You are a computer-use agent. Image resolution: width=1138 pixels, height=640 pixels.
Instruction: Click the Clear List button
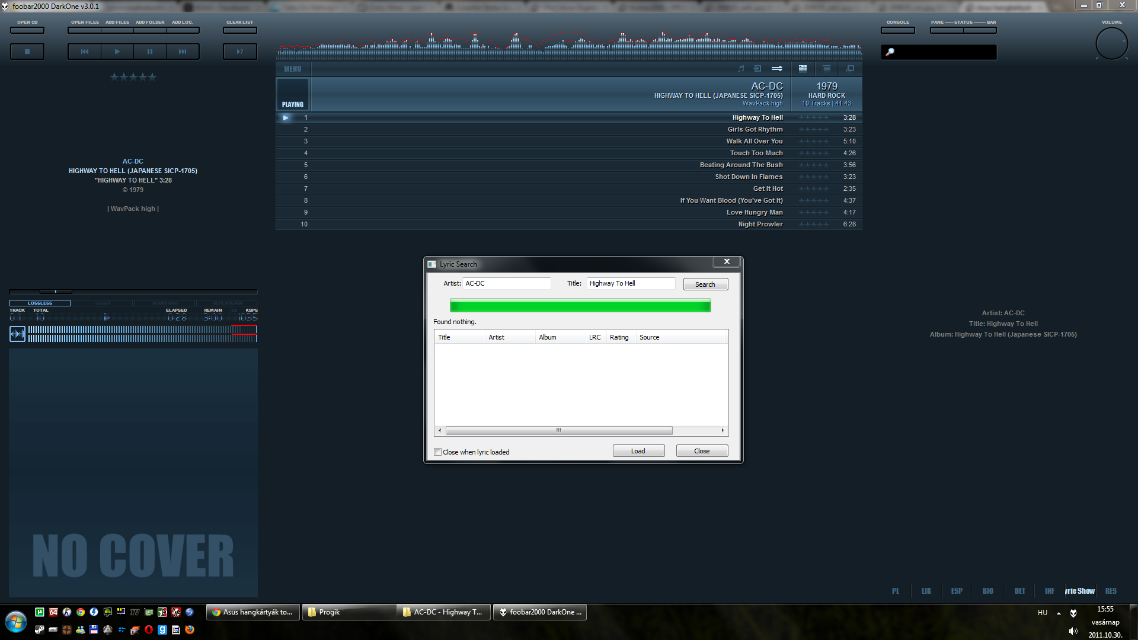coord(240,30)
